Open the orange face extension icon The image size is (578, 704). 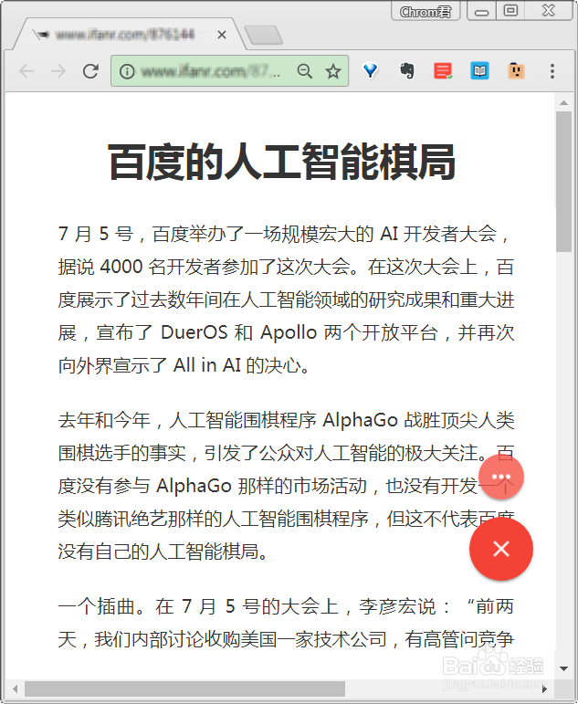(516, 70)
